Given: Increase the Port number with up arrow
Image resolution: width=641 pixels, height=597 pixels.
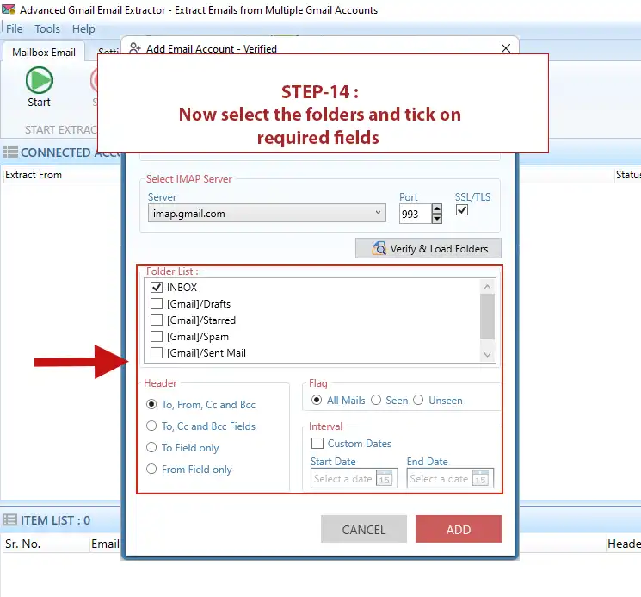Looking at the screenshot, I should pos(437,208).
